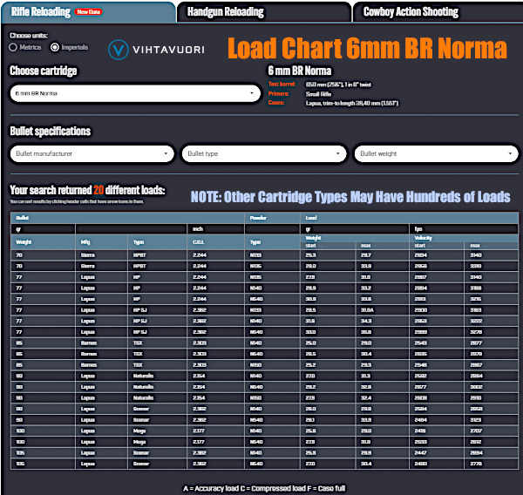Viewport: 523px width, 495px height.
Task: Expand the Bullet weight dropdown
Action: pyautogui.click(x=437, y=153)
